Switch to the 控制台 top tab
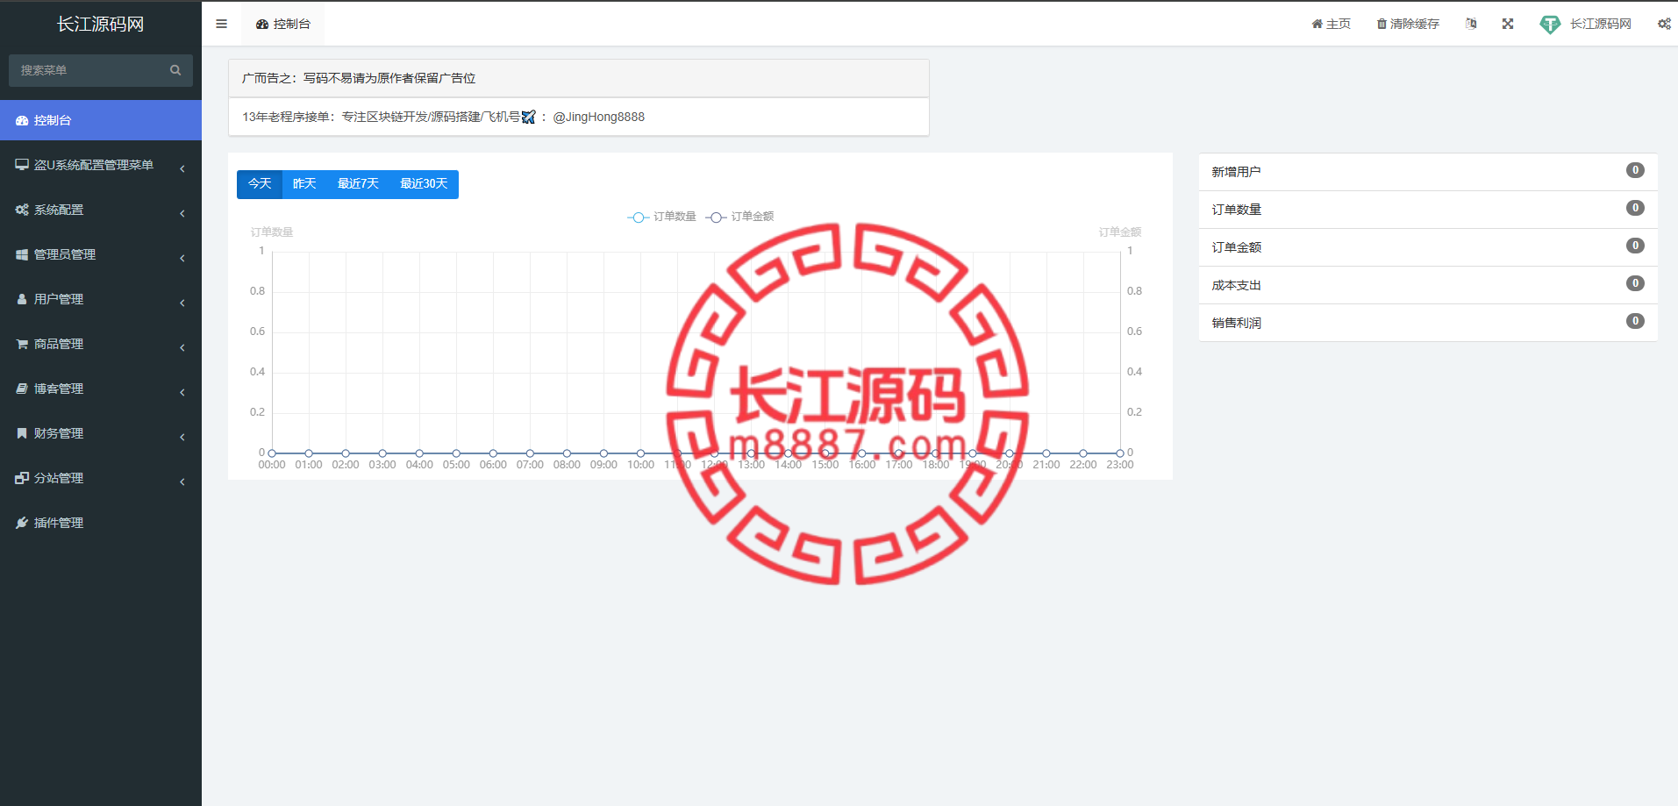This screenshot has width=1678, height=806. coord(282,24)
